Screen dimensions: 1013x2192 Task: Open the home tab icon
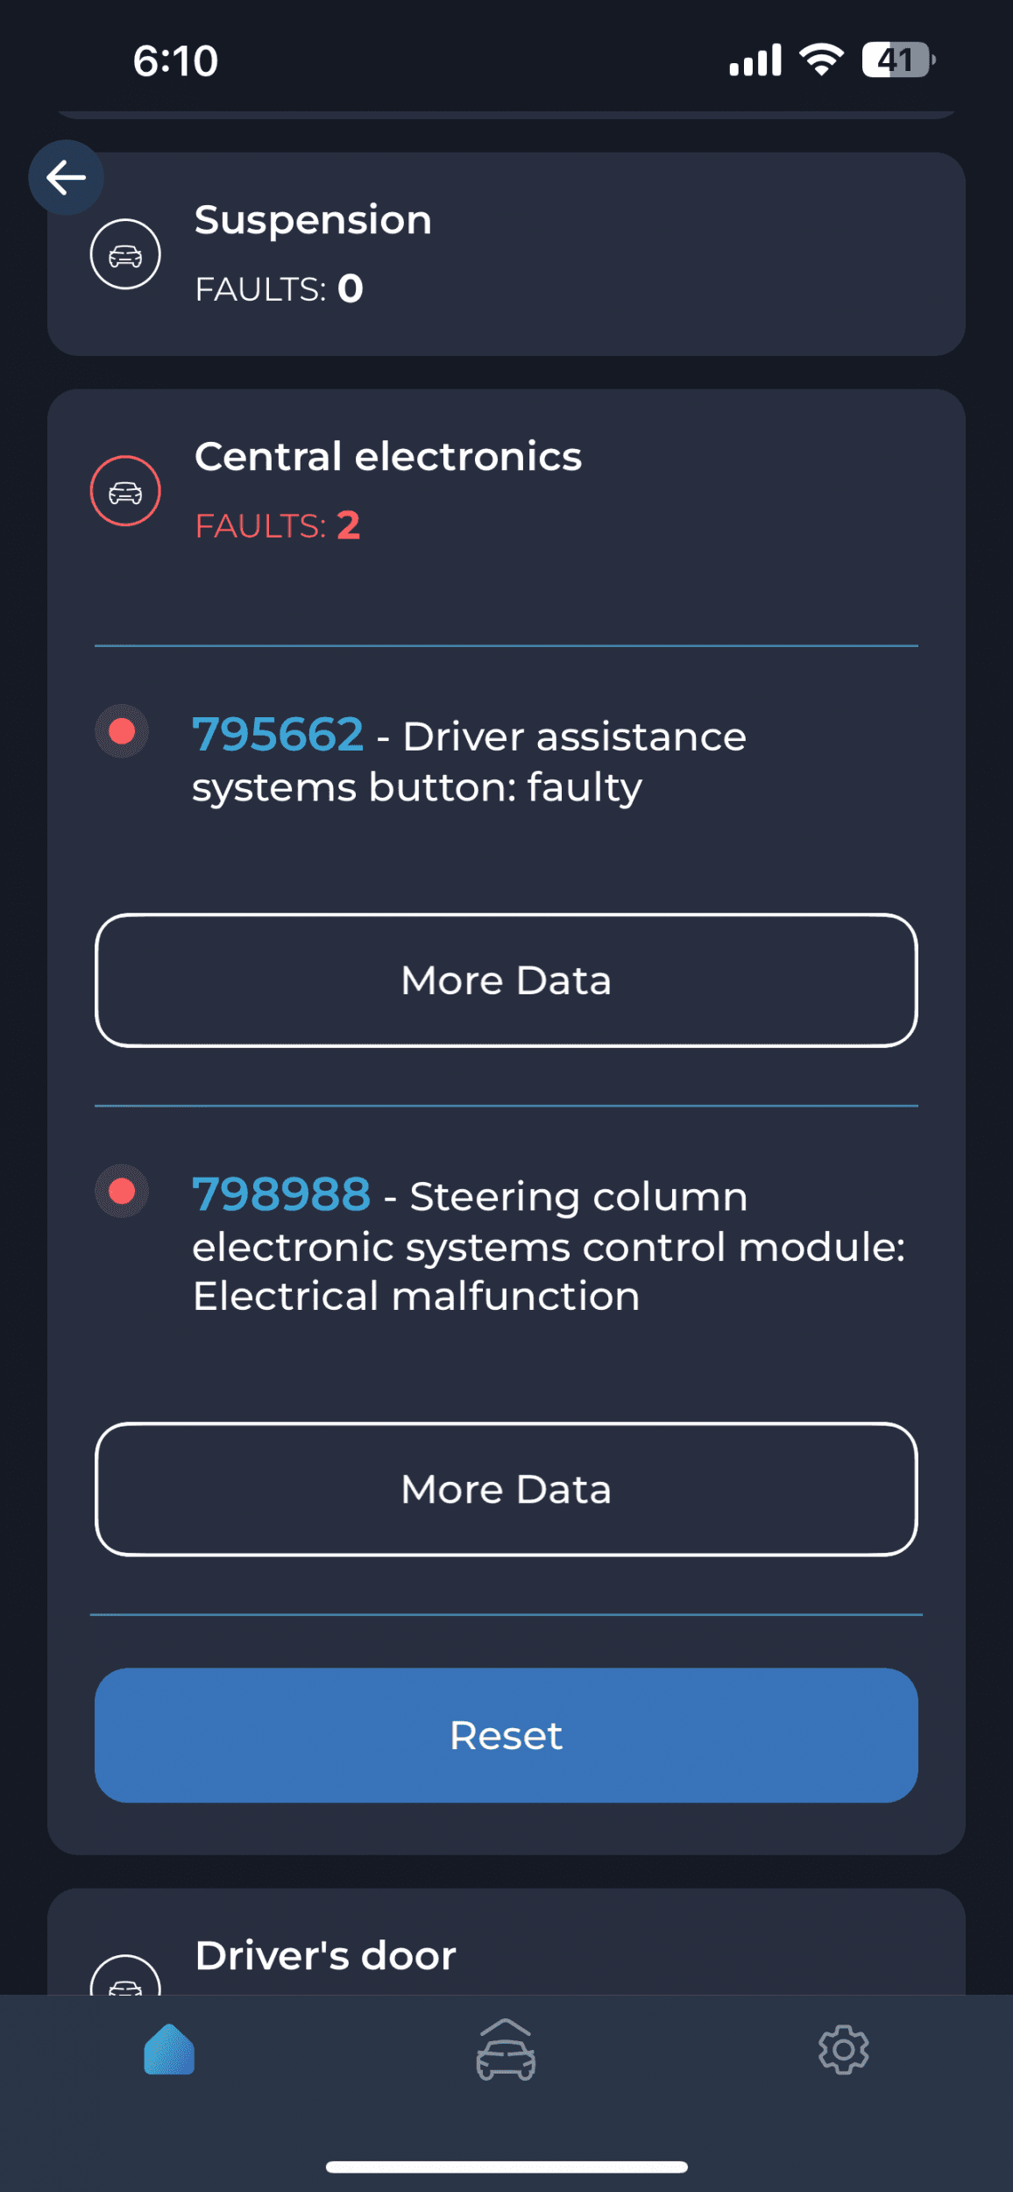pyautogui.click(x=169, y=2050)
